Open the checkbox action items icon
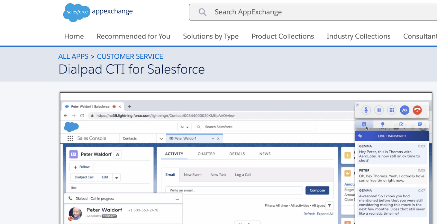This screenshot has width=437, height=224. (401, 124)
